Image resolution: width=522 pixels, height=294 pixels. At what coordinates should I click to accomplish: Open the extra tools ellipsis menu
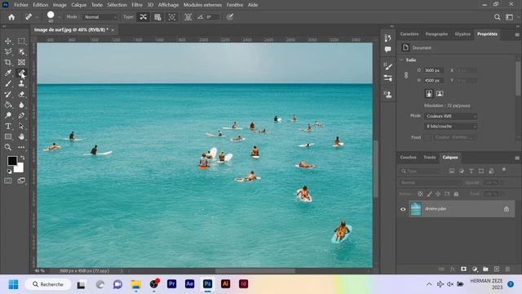(x=21, y=147)
